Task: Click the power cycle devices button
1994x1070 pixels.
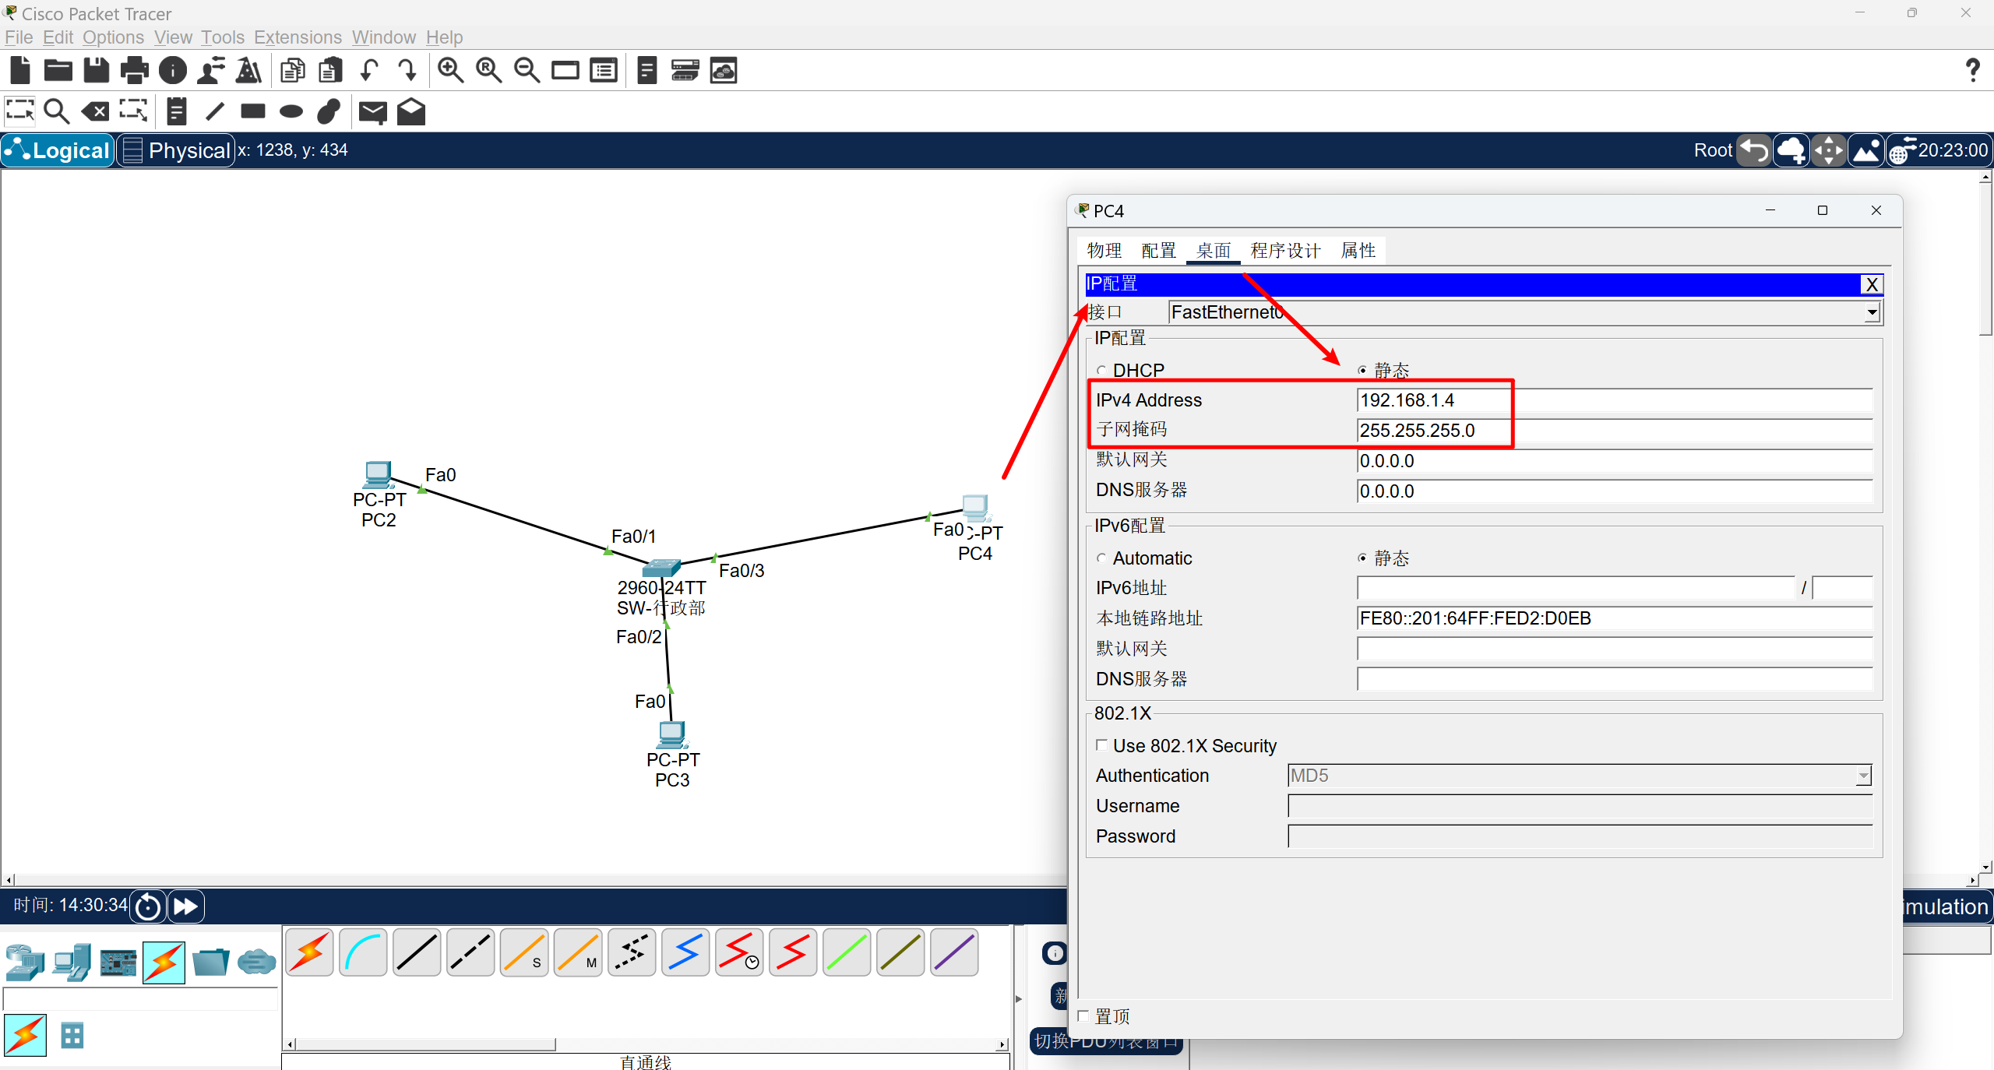Action: [x=147, y=906]
